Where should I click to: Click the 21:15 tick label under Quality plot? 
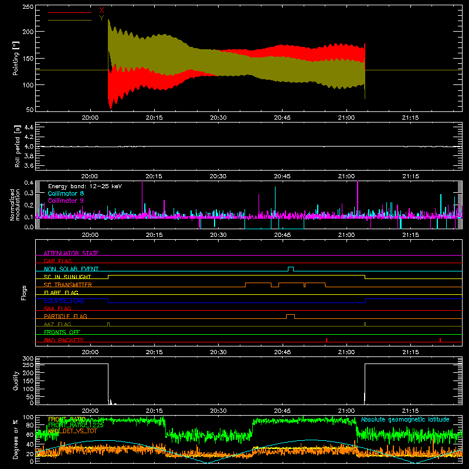click(x=410, y=411)
